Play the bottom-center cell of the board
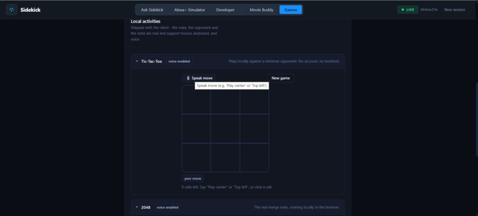 [x=225, y=157]
